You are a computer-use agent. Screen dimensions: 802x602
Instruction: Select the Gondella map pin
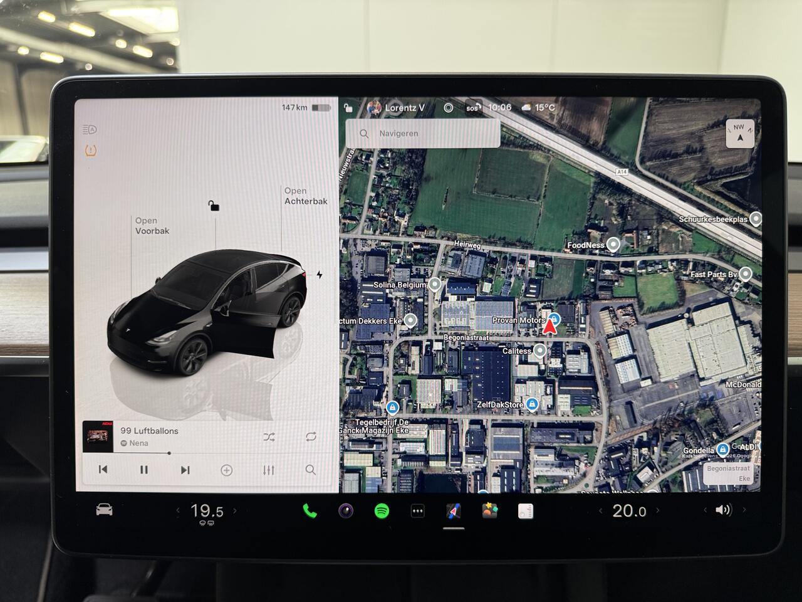coord(723,449)
